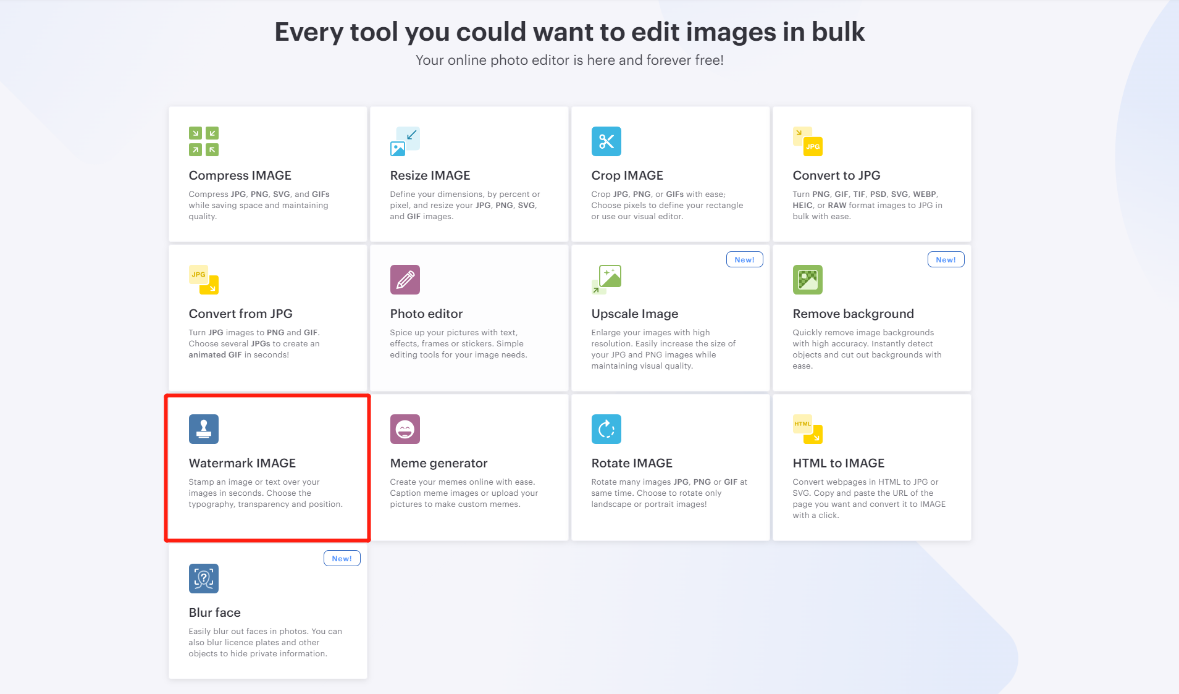Click the 'Define your dimensions' description text
The width and height of the screenshot is (1179, 694).
click(x=465, y=205)
